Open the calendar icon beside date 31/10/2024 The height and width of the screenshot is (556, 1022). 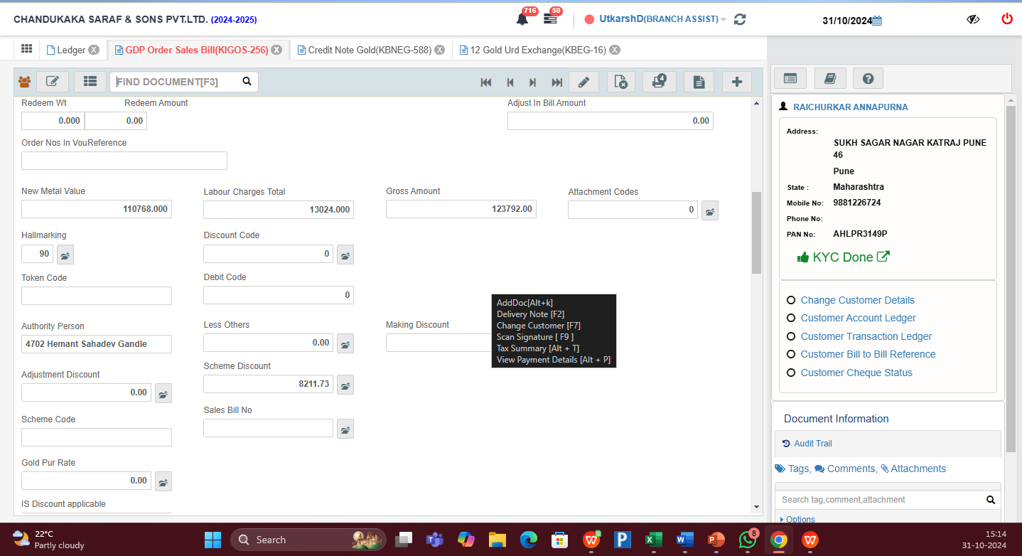click(877, 21)
